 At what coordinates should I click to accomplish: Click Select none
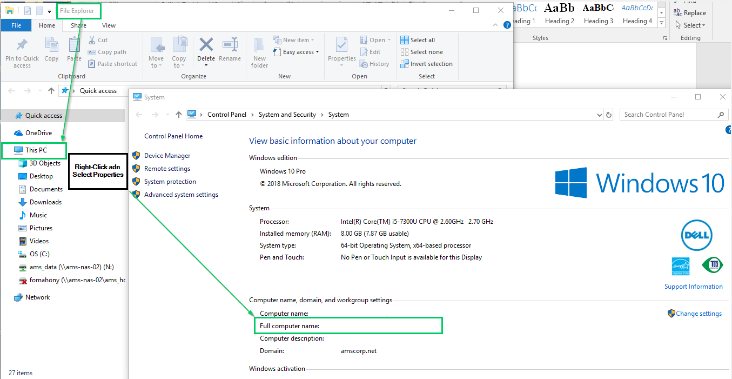(421, 52)
